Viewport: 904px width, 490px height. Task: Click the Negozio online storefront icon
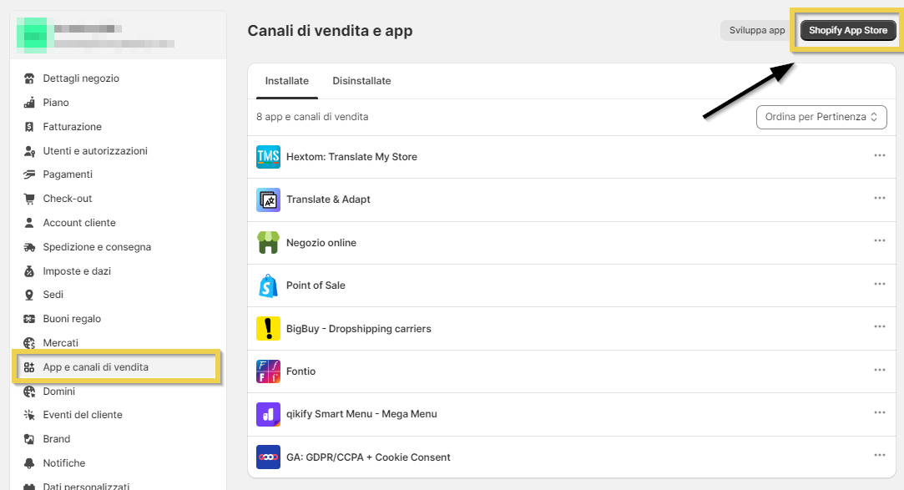coord(268,243)
